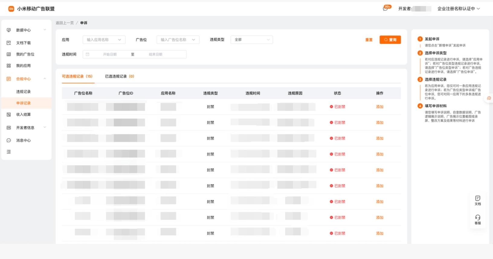
Task: Go to 我的广告位 in the sidebar
Action: [25, 54]
